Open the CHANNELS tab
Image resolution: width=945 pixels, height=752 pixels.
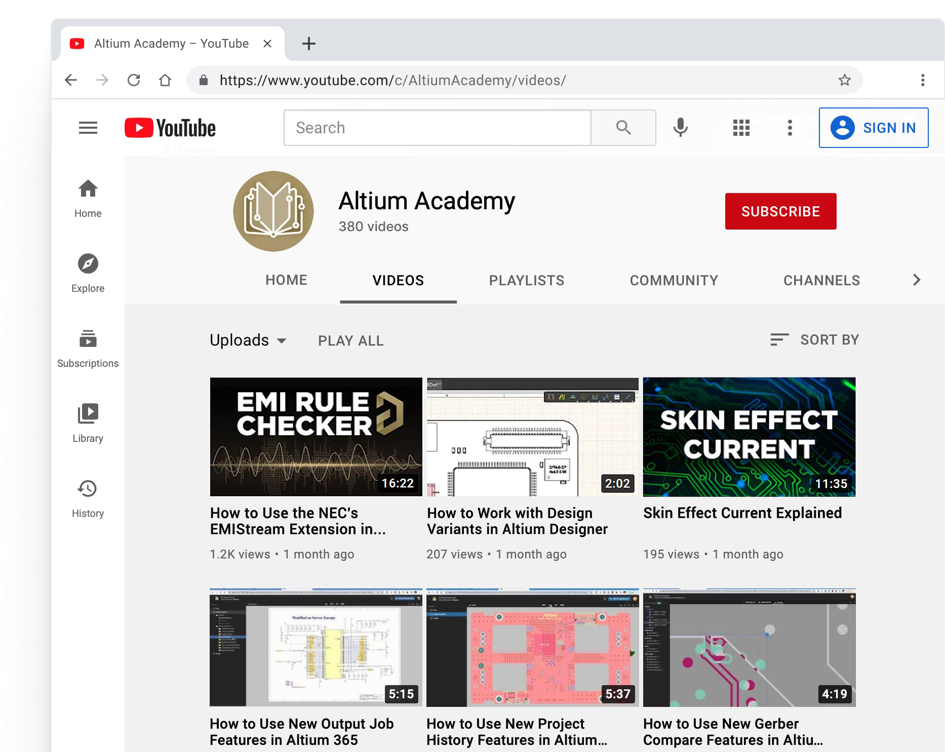pyautogui.click(x=821, y=280)
